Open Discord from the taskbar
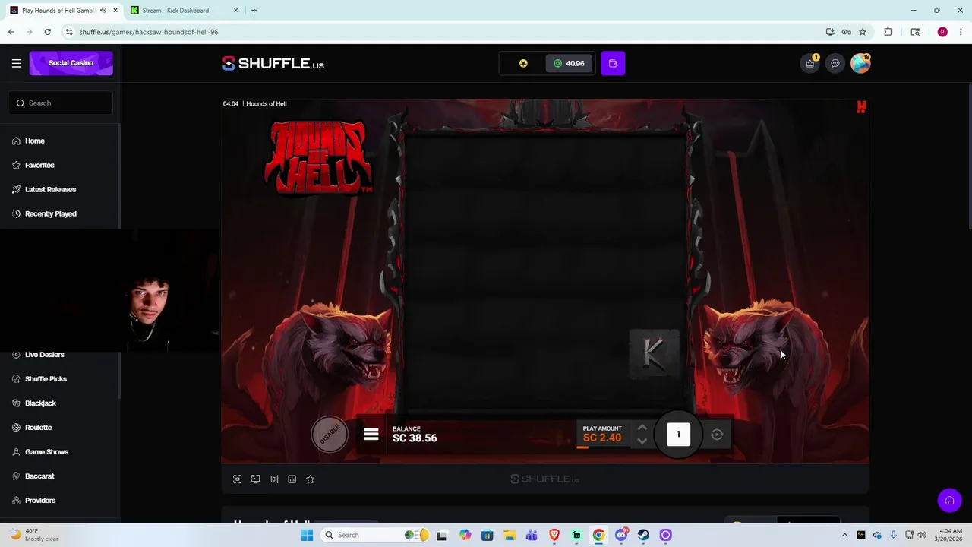This screenshot has width=972, height=547. click(621, 535)
